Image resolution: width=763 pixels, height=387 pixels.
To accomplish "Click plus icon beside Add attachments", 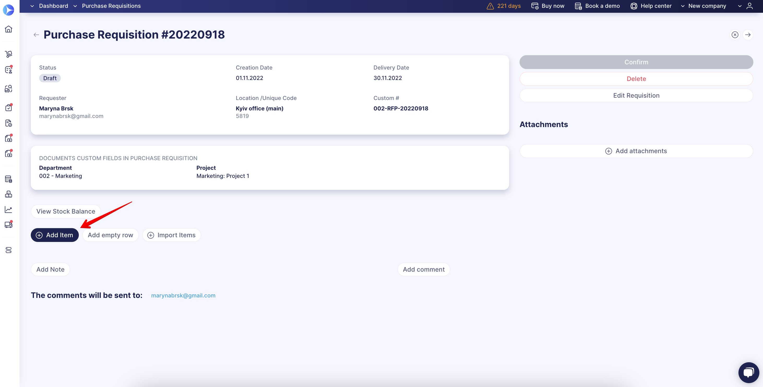I will [x=608, y=151].
